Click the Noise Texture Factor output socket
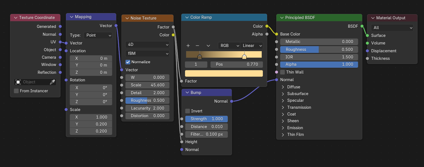Screen dimensions: 424x167 click(x=173, y=27)
